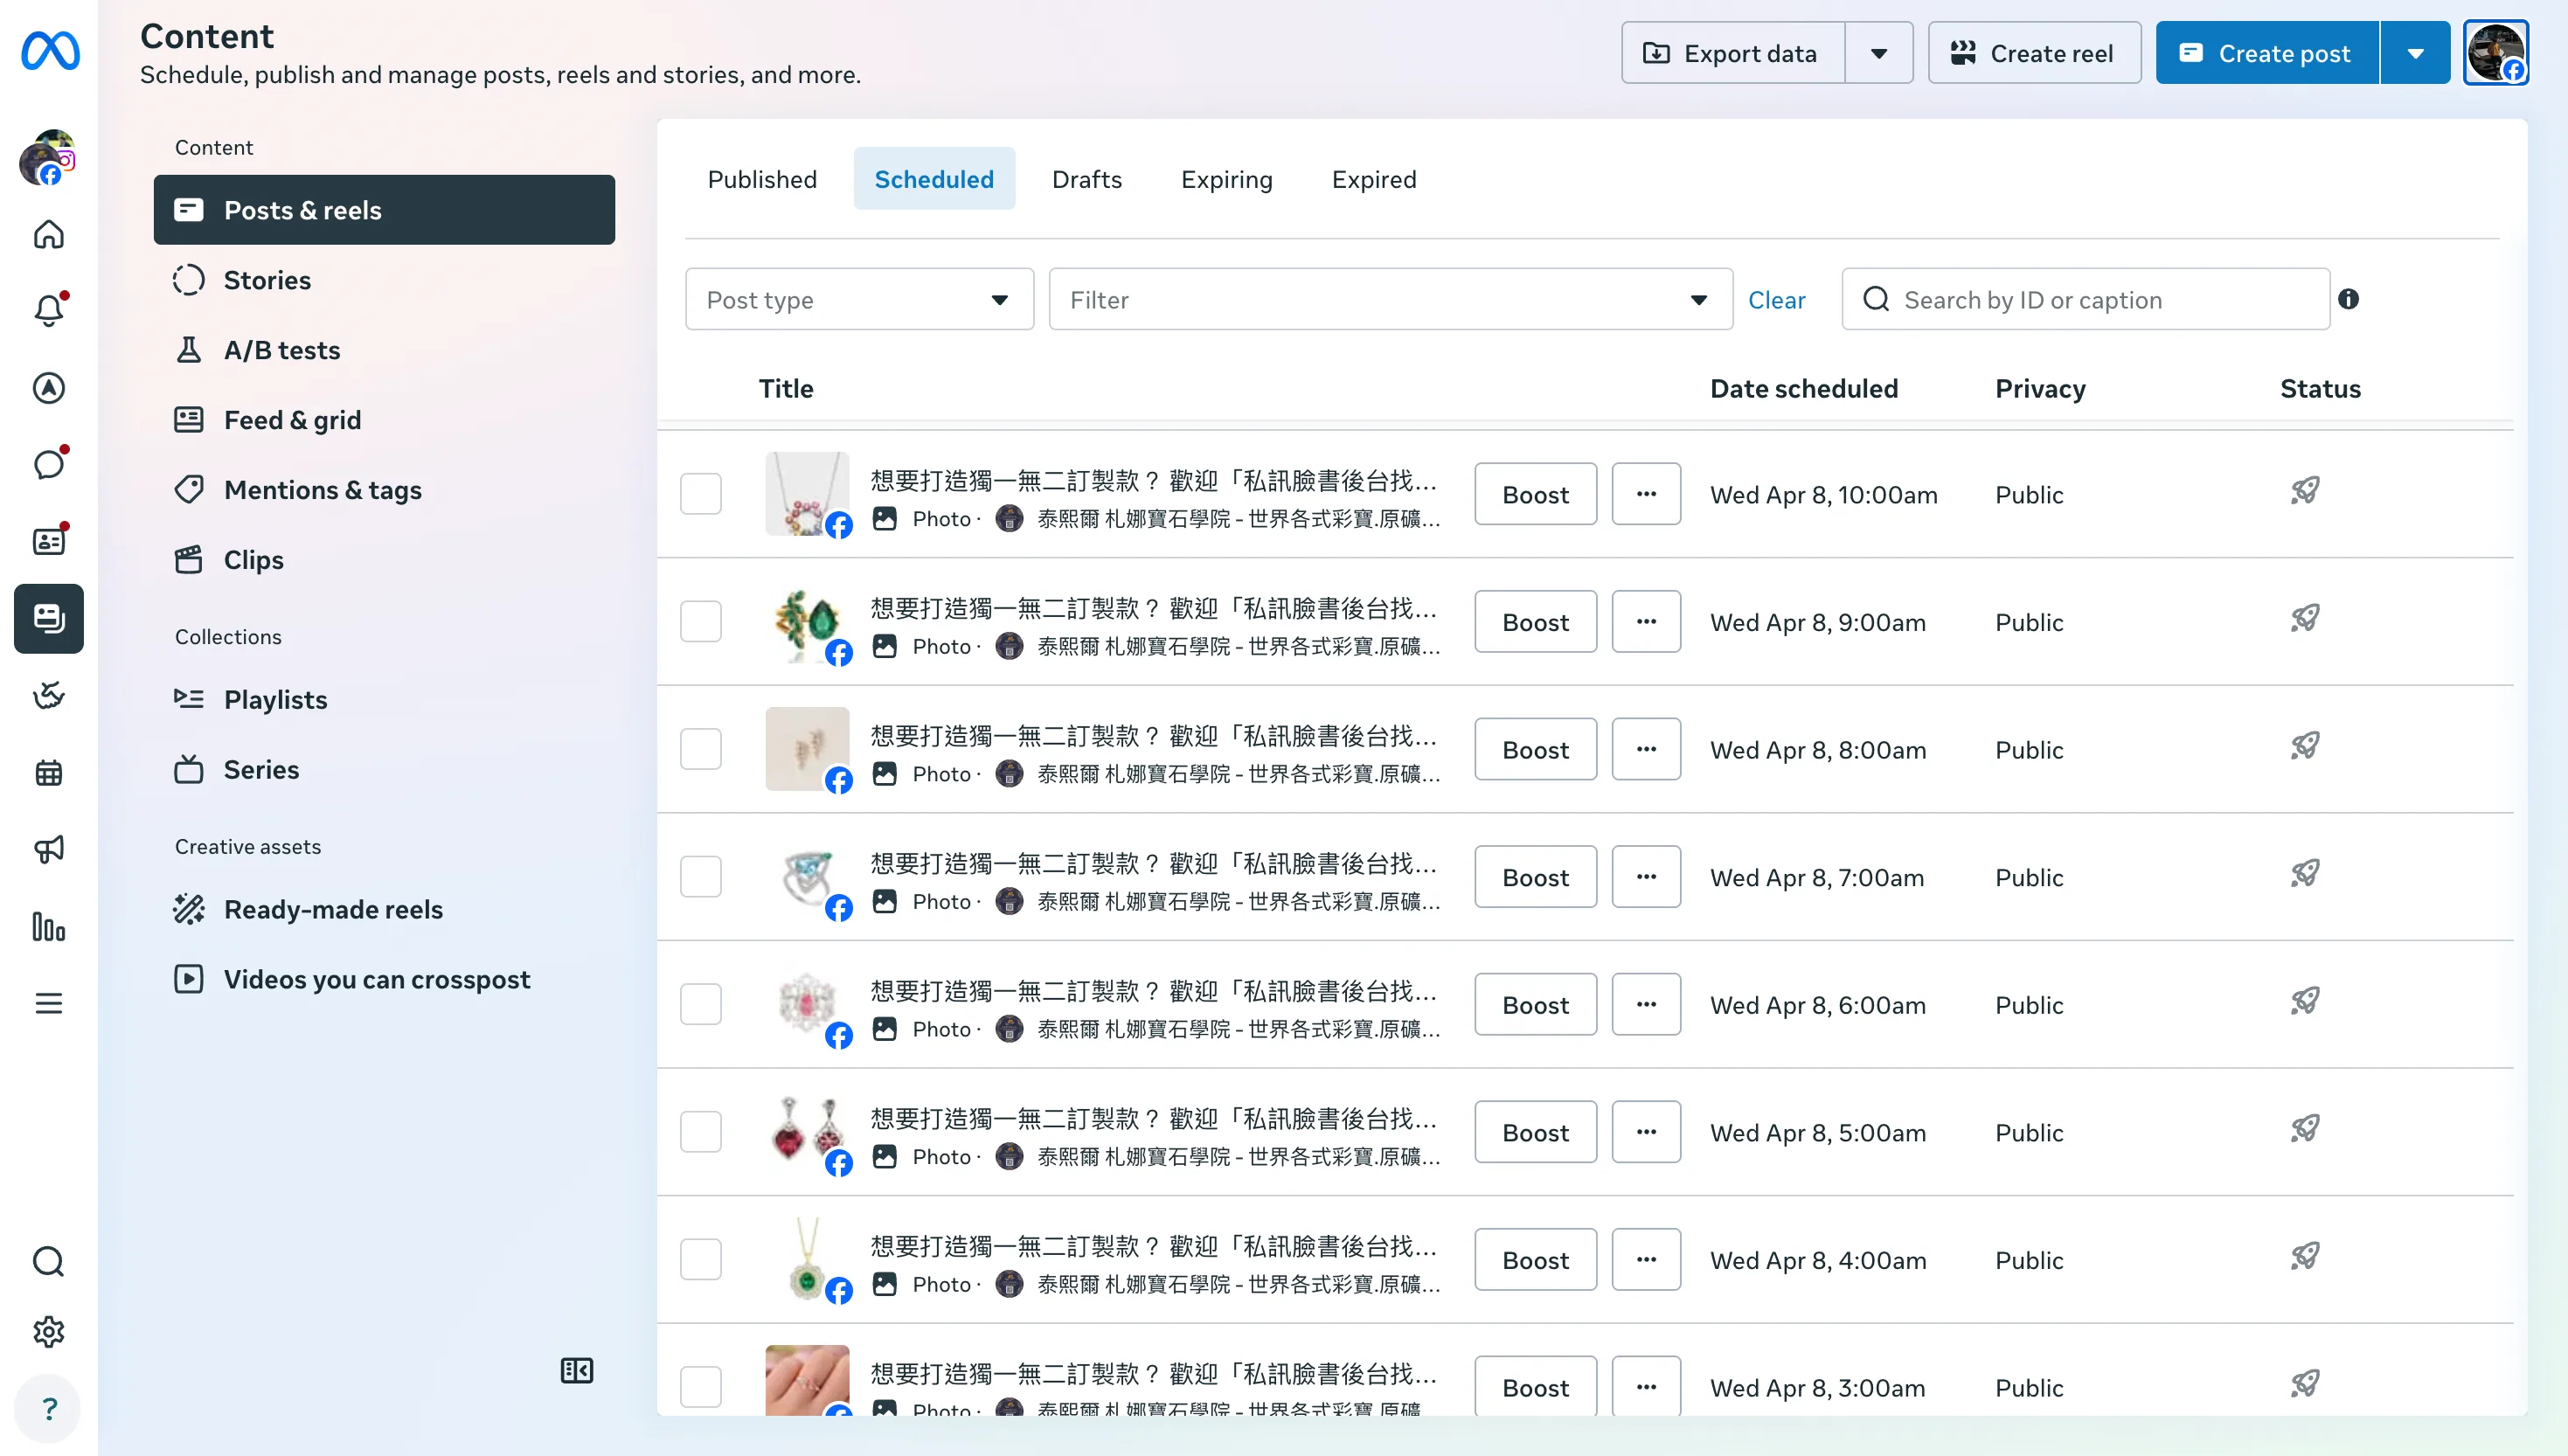Select checkbox for 5:00am scheduled post
2568x1456 pixels.
pyautogui.click(x=701, y=1132)
